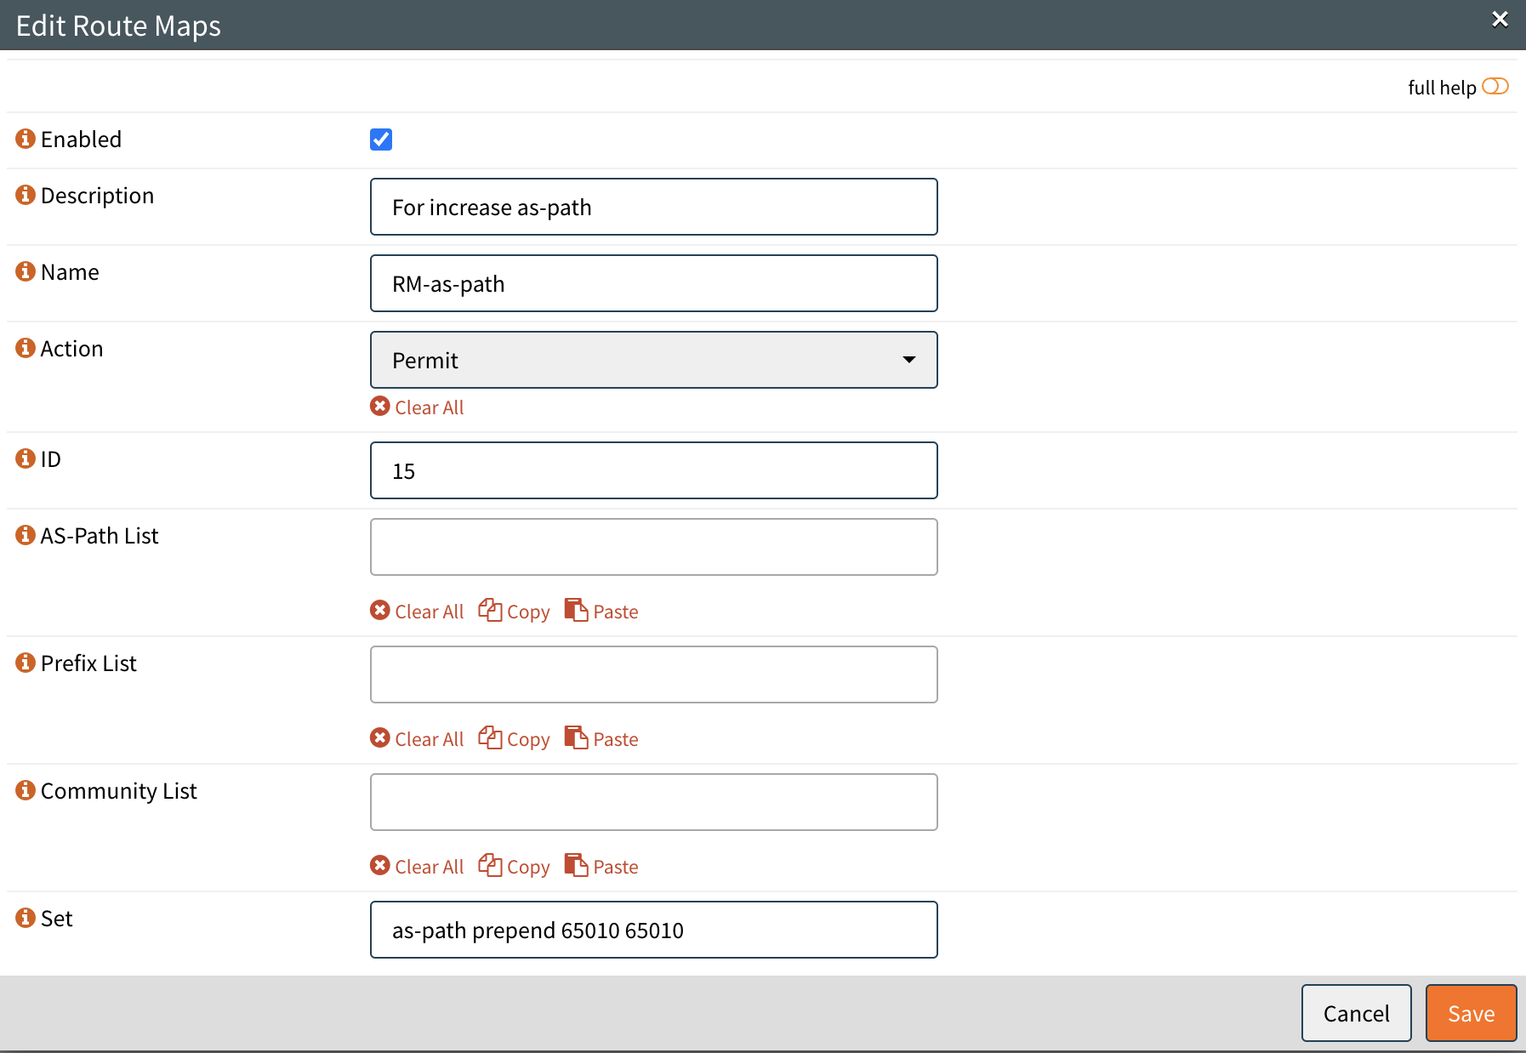Click the info icon next to Prefix List
Screen dimensions: 1526x1053
tap(26, 663)
